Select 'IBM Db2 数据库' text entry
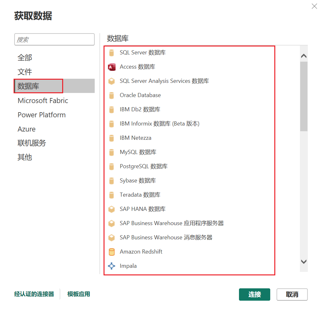Screen dimensions: 322x313 [x=140, y=109]
